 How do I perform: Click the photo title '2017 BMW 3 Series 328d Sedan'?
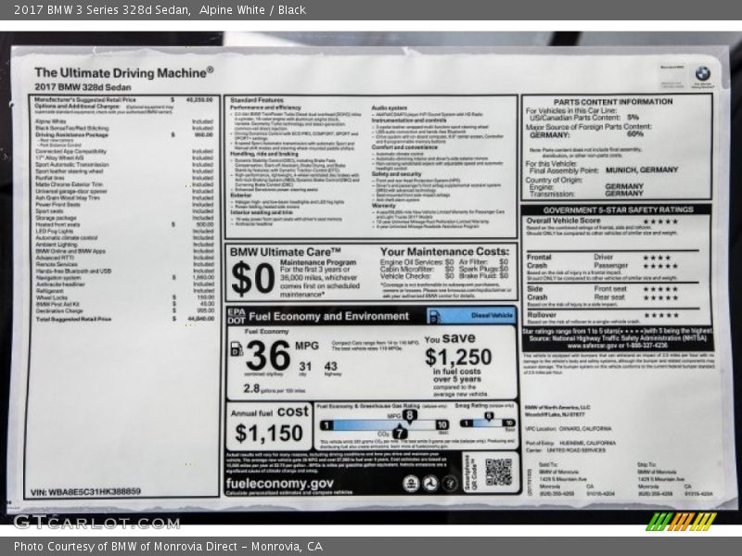(102, 10)
